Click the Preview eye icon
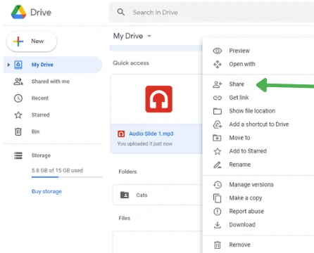 (218, 51)
